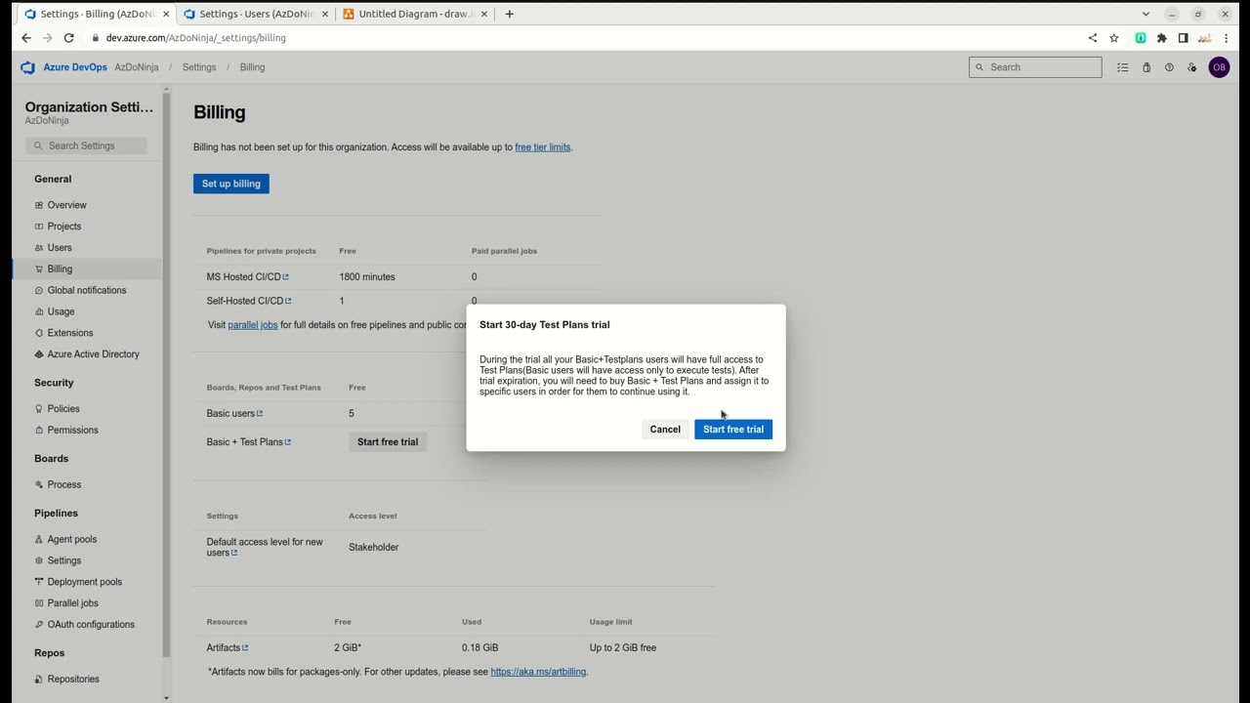Open OAuth configurations under Pipelines
Viewport: 1250px width, 703px height.
coord(91,625)
